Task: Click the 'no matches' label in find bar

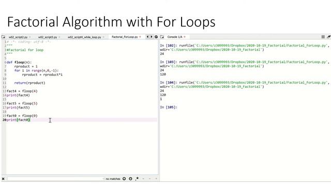Action: point(113,179)
